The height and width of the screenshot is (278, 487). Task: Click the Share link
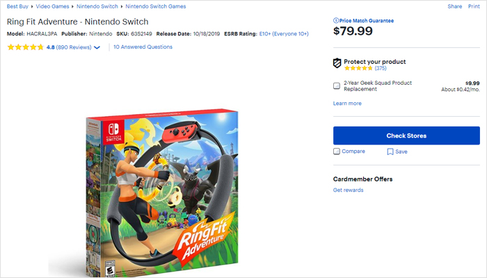(x=454, y=6)
